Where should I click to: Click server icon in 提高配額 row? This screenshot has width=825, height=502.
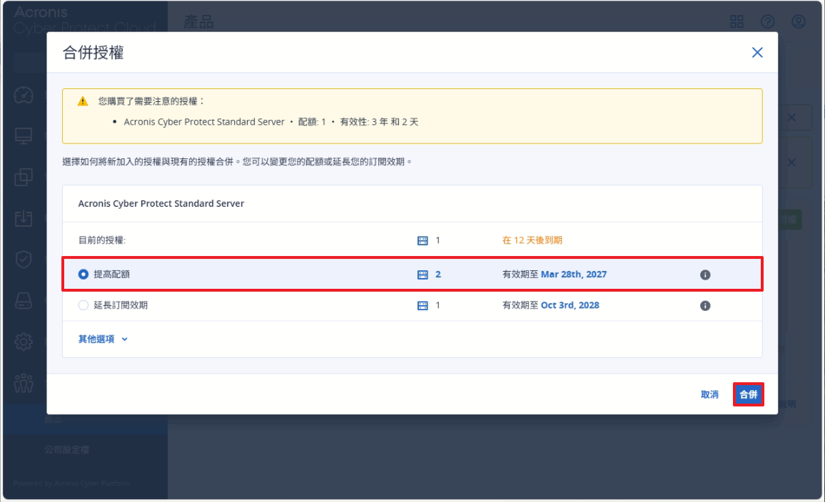[x=422, y=275]
